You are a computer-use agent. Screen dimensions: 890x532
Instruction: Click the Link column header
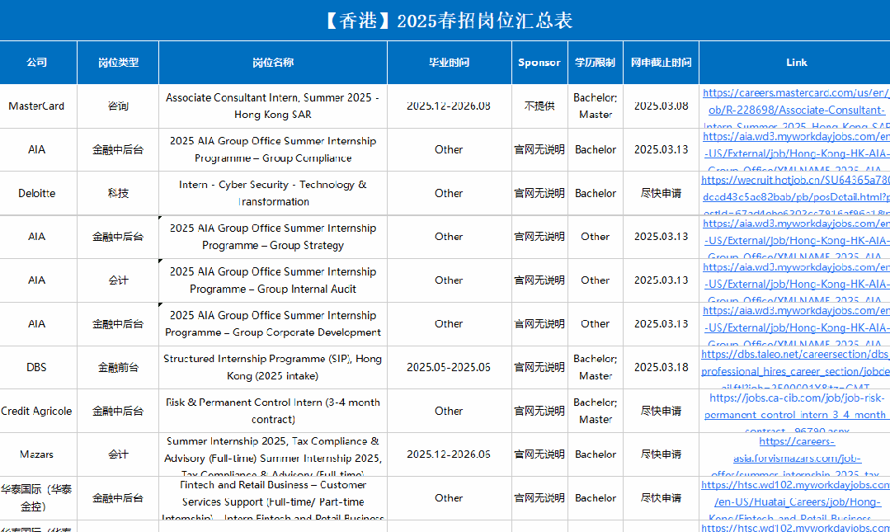pos(796,63)
